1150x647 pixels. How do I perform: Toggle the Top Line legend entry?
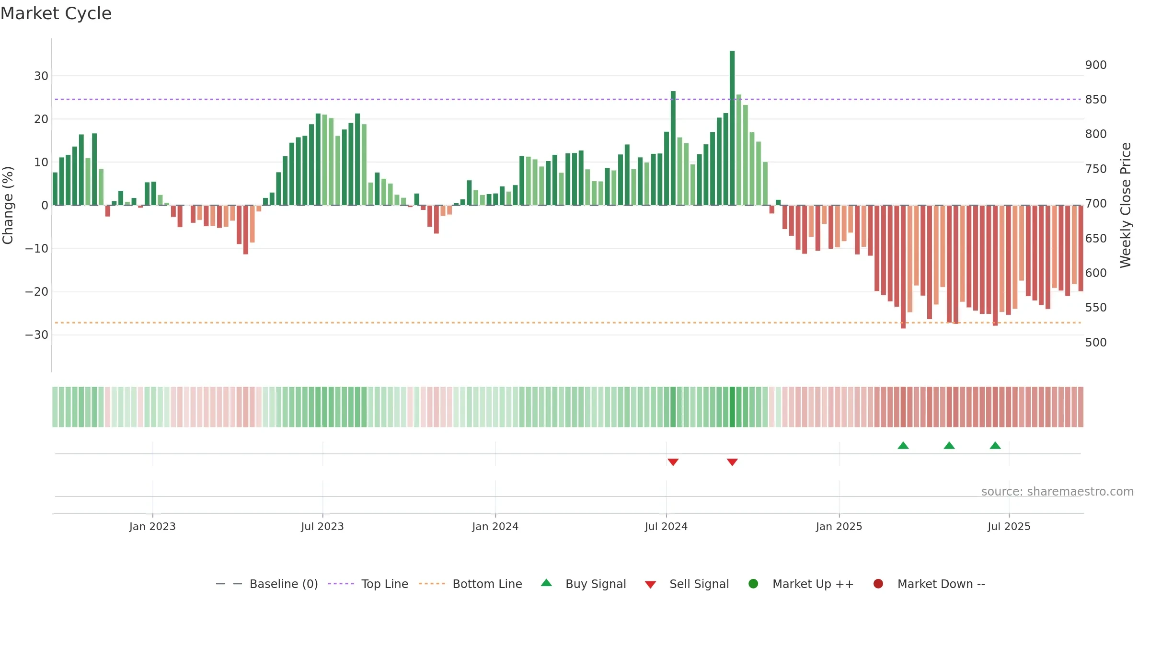(x=368, y=584)
